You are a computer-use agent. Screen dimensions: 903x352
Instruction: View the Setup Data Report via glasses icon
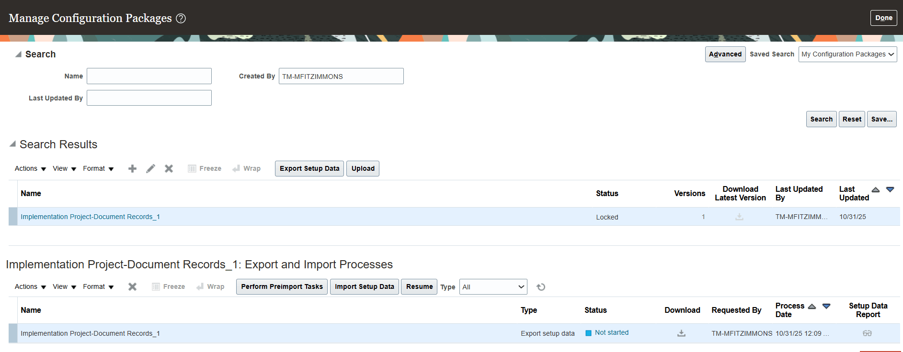click(x=868, y=333)
